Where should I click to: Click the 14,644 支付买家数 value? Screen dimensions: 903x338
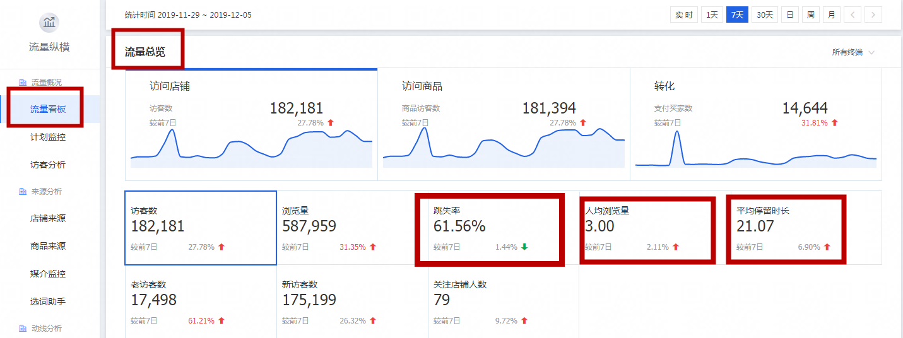(x=805, y=108)
